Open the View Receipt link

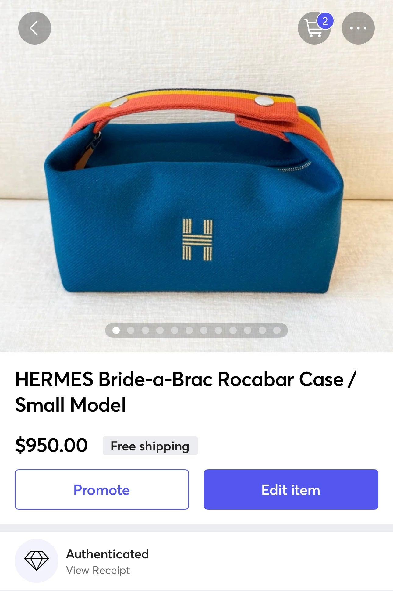click(x=98, y=570)
